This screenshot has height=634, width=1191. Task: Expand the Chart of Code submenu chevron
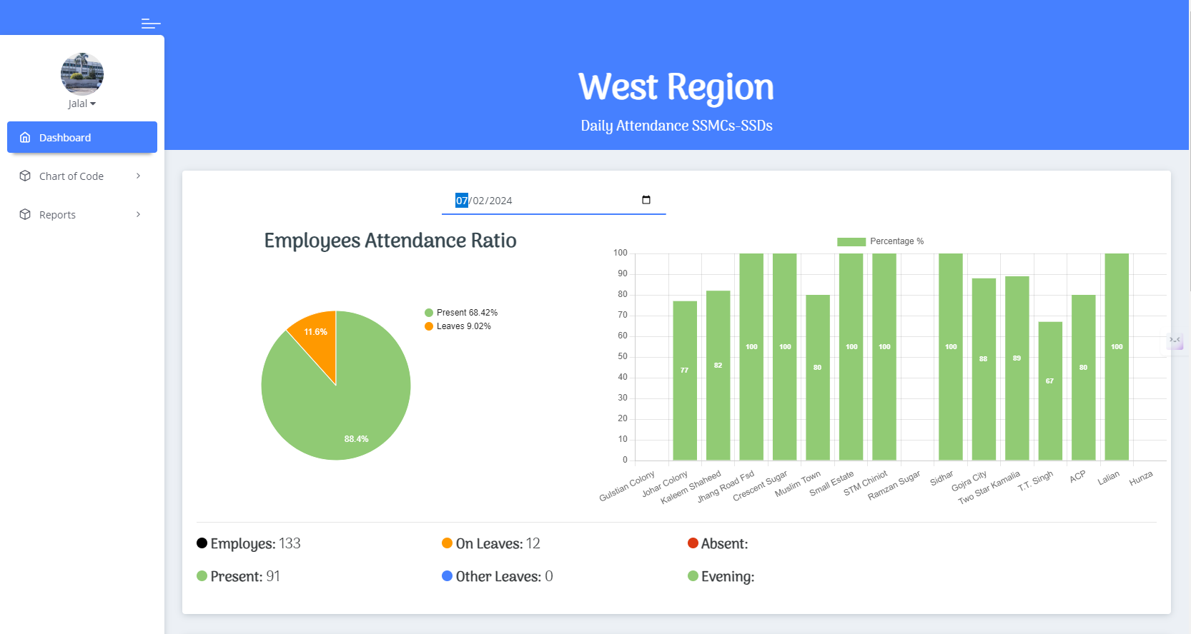138,176
